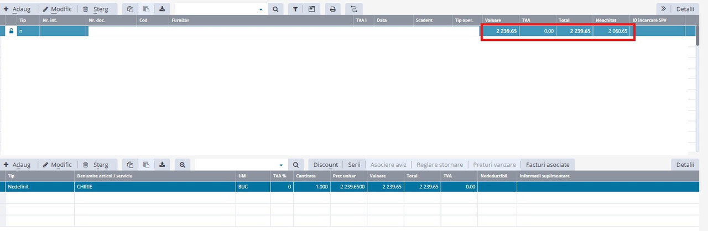Open the Serii tab
This screenshot has height=231, width=708.
coord(354,165)
